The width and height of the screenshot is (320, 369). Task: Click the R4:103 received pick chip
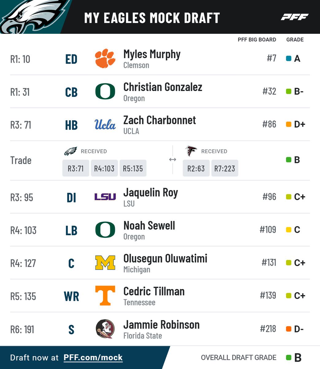(104, 169)
